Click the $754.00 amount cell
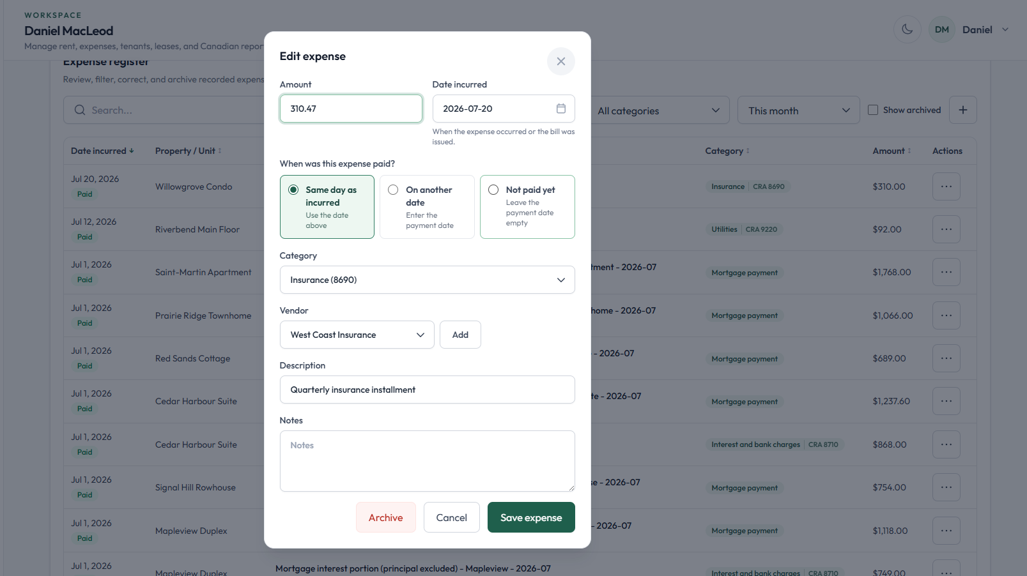Image resolution: width=1027 pixels, height=576 pixels. click(889, 487)
